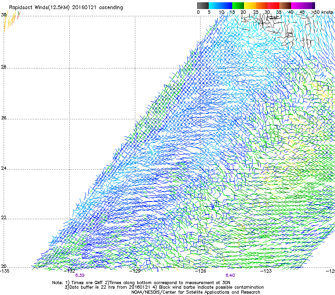Screen dimensions: 335x295
Task: Click the Rapidscat Winds title text
Action: tap(66, 8)
